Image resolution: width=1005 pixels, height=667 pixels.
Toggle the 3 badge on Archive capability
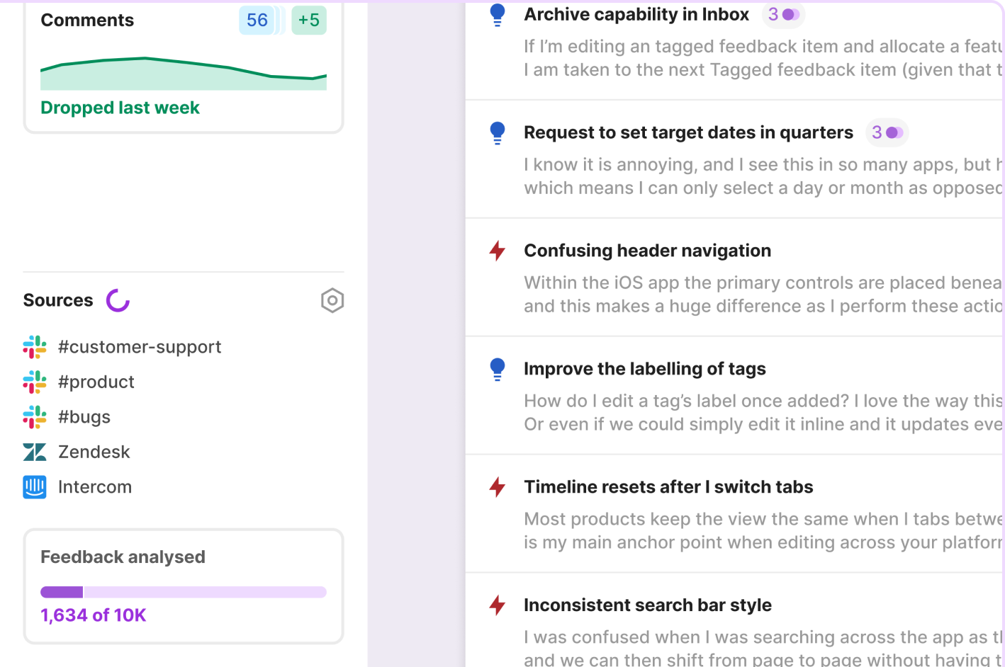pos(783,14)
